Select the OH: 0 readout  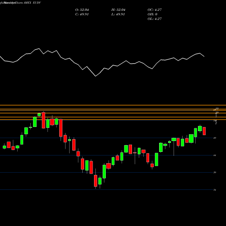[x=152, y=14]
